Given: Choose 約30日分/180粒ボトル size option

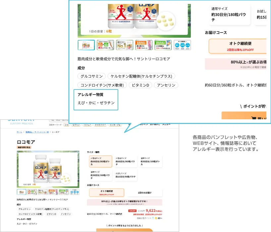Looking at the screenshot, I should [150, 161].
